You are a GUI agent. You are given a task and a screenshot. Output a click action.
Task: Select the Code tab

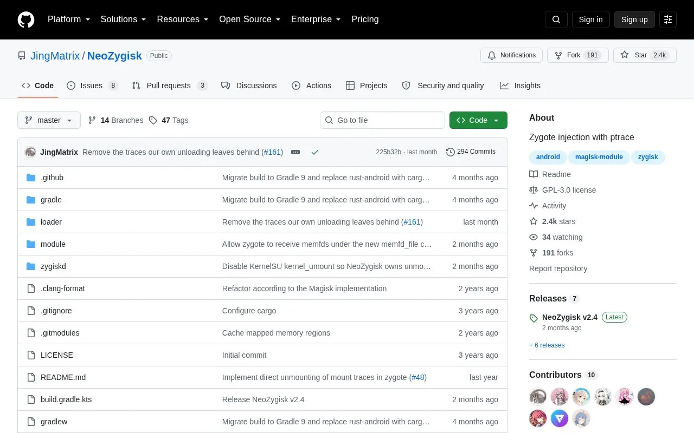point(38,86)
